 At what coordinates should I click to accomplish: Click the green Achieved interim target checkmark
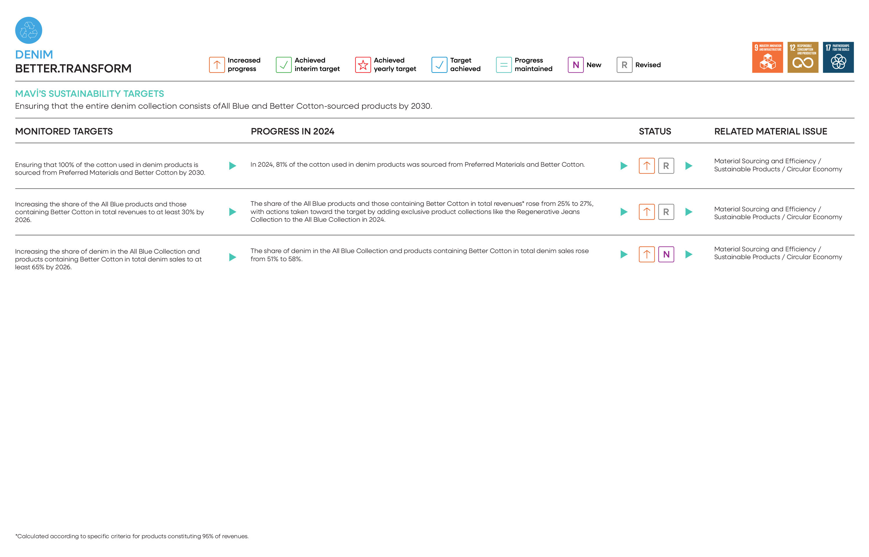tap(283, 65)
